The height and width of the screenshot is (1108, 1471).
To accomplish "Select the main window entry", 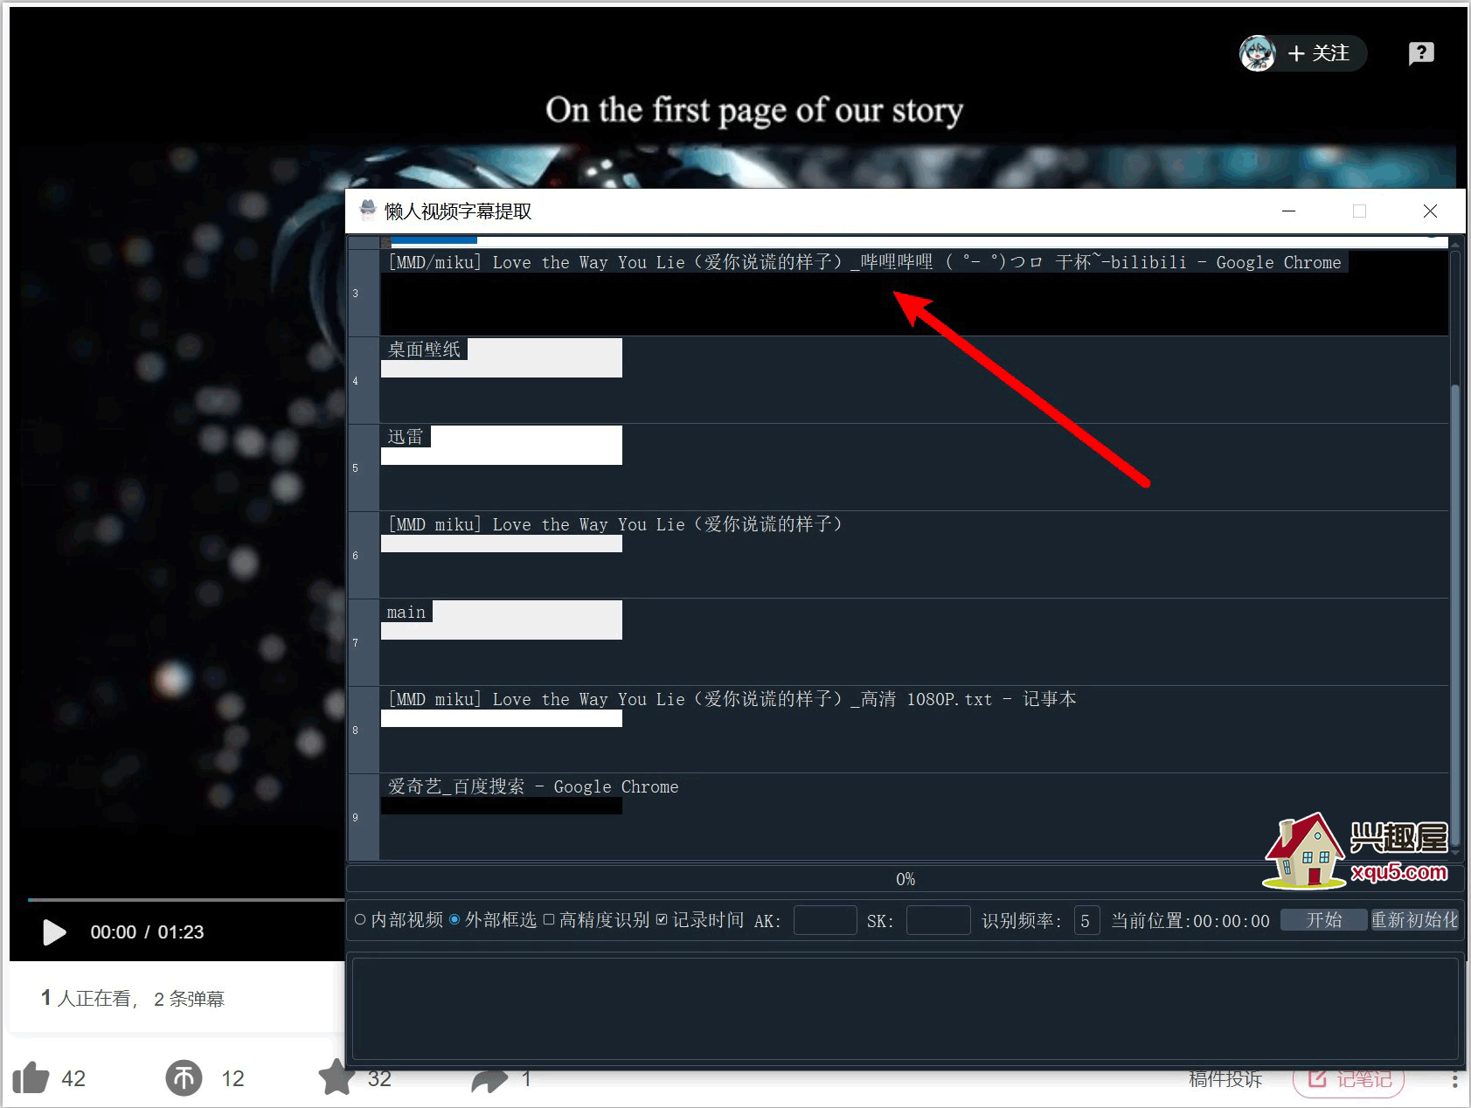I will [x=914, y=642].
